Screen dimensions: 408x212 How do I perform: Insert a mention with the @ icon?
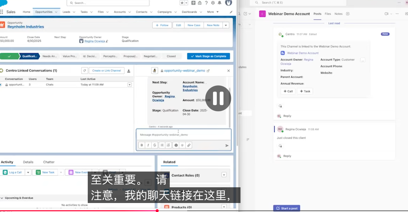pyautogui.click(x=182, y=145)
